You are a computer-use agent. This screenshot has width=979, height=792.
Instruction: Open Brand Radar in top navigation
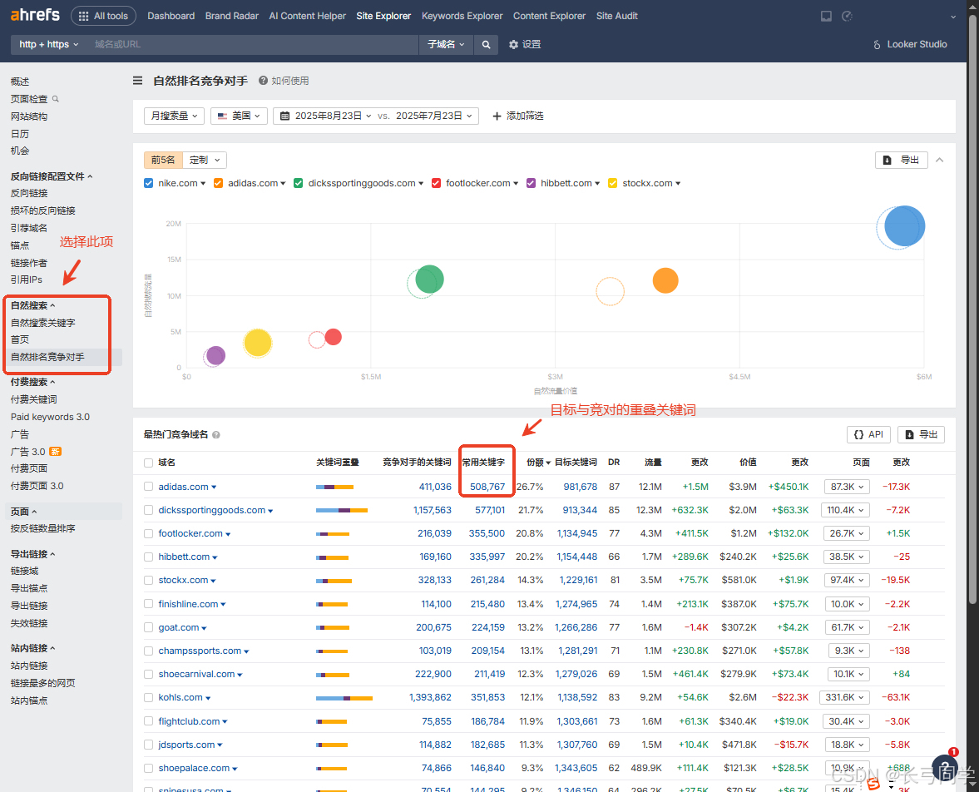231,16
